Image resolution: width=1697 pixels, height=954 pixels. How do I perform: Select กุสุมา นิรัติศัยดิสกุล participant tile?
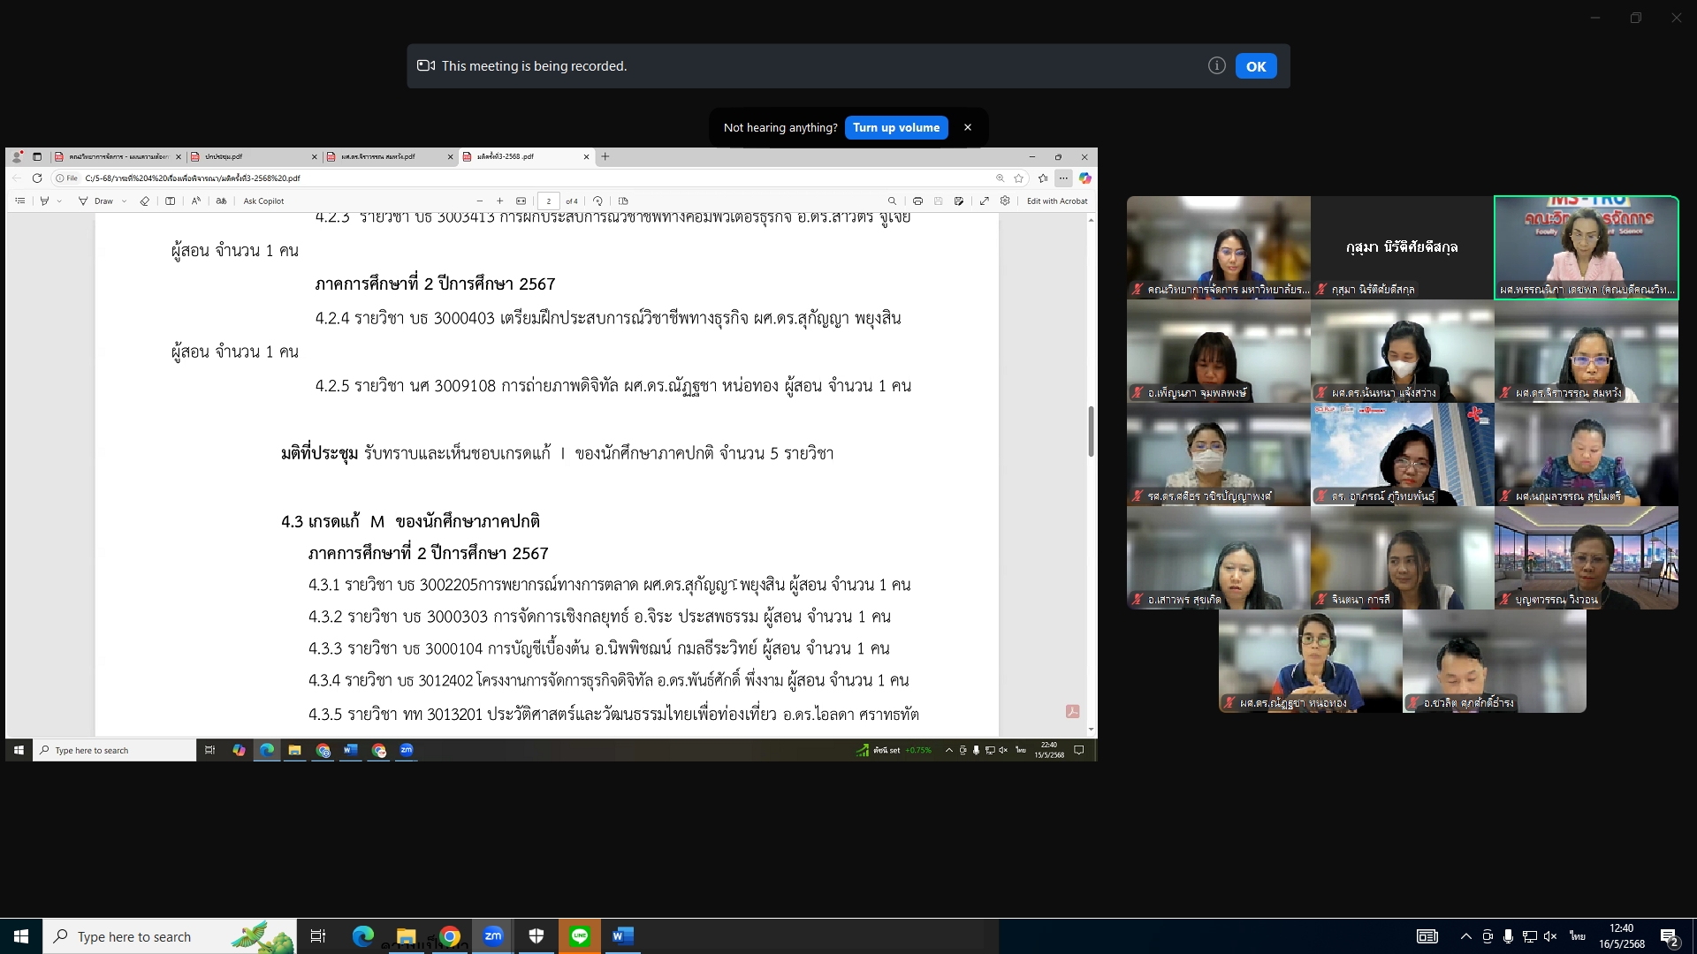1402,247
